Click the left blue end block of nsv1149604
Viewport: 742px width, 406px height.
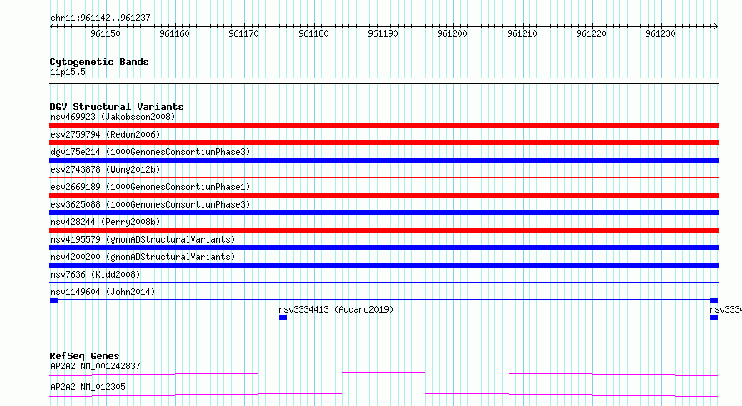[53, 300]
